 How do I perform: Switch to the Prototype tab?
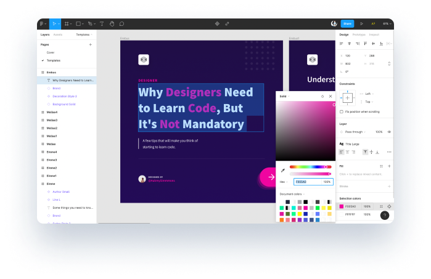[x=358, y=34]
